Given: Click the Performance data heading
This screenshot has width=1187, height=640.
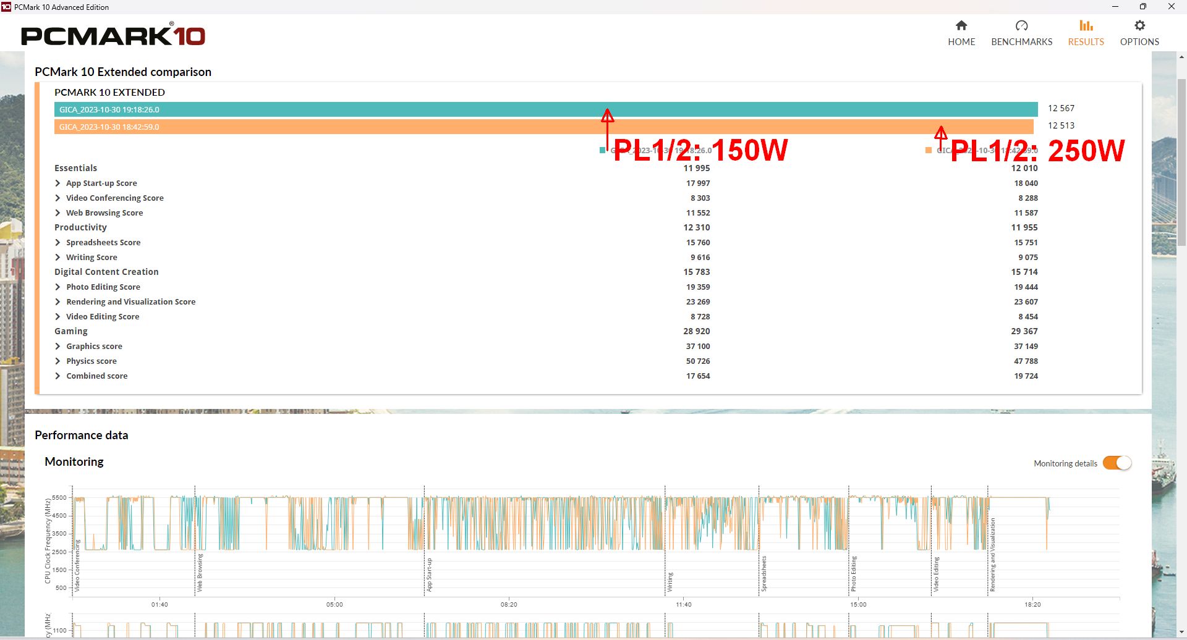Looking at the screenshot, I should point(82,435).
